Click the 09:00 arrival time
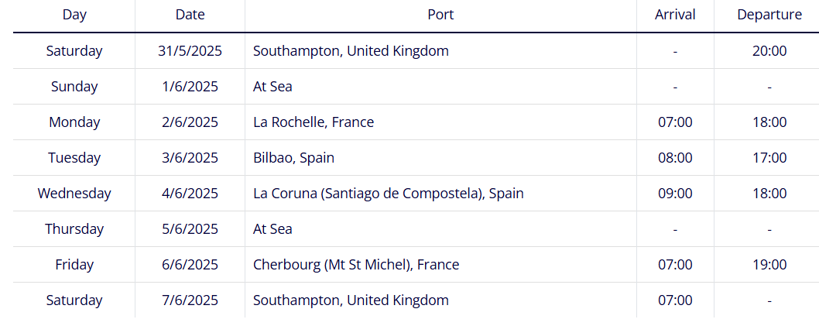 coord(675,194)
